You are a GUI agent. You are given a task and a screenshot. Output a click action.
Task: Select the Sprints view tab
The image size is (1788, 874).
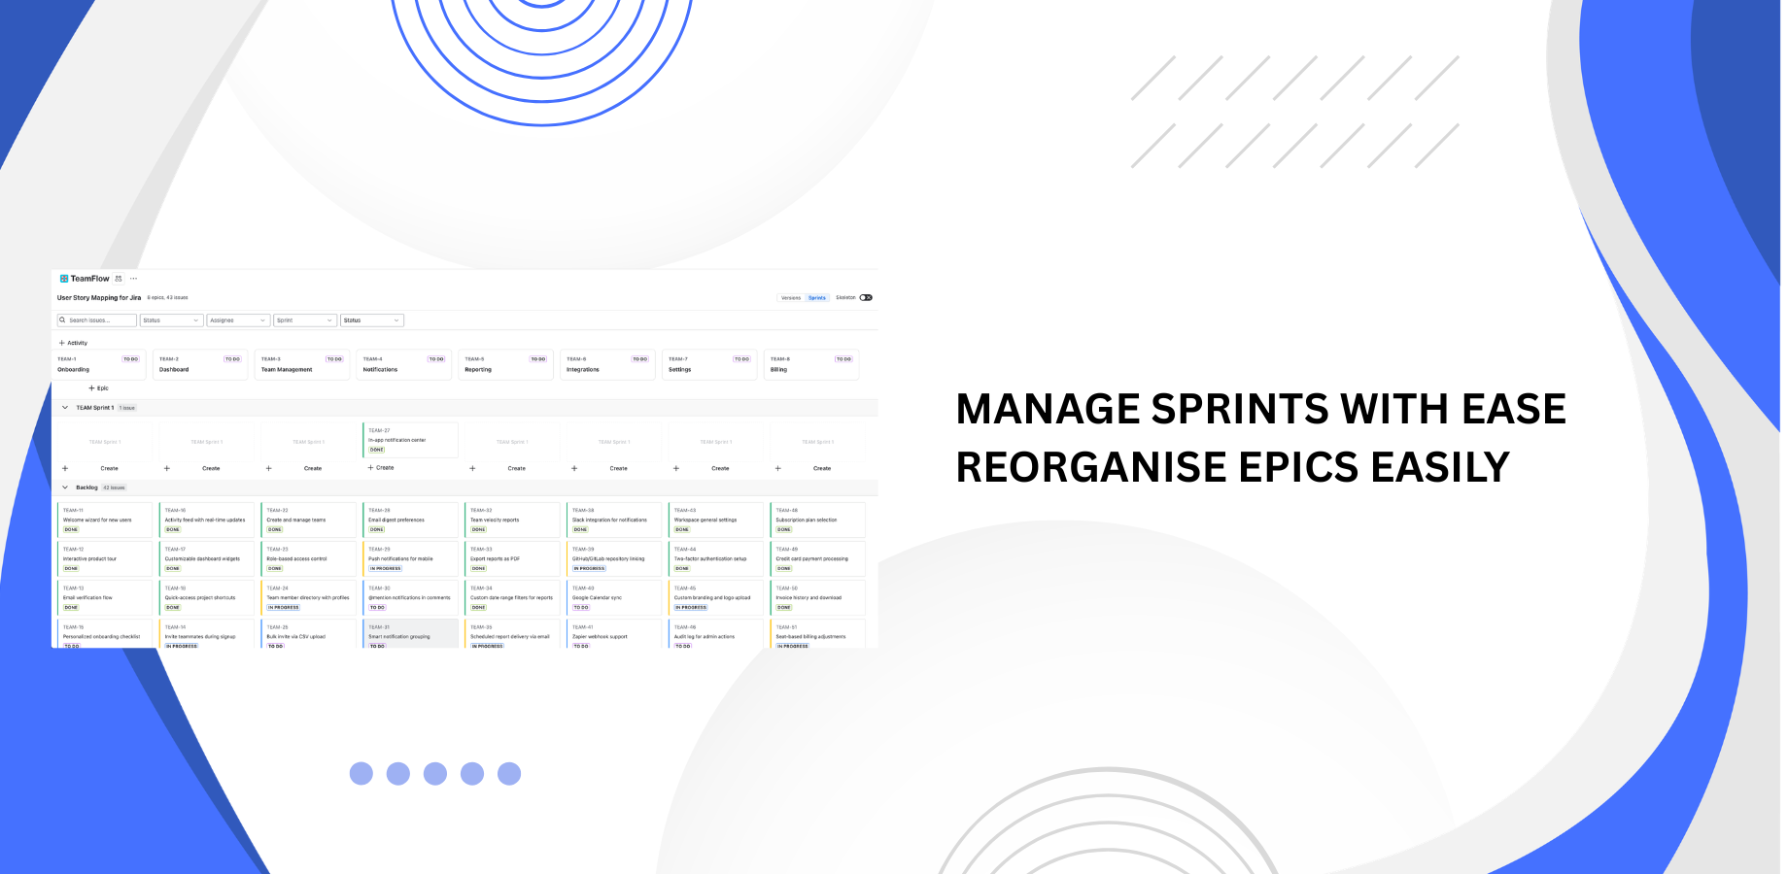pyautogui.click(x=817, y=298)
